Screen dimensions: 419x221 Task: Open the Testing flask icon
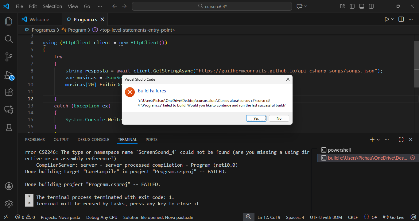[x=9, y=127]
